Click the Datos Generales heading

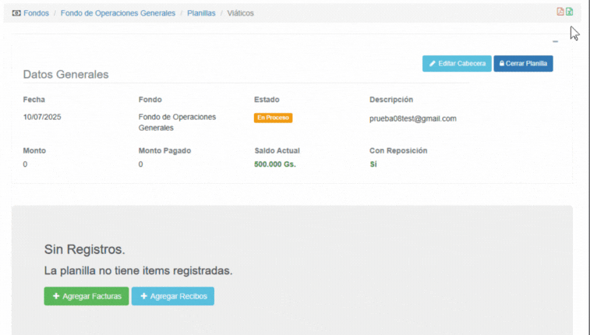tap(65, 75)
